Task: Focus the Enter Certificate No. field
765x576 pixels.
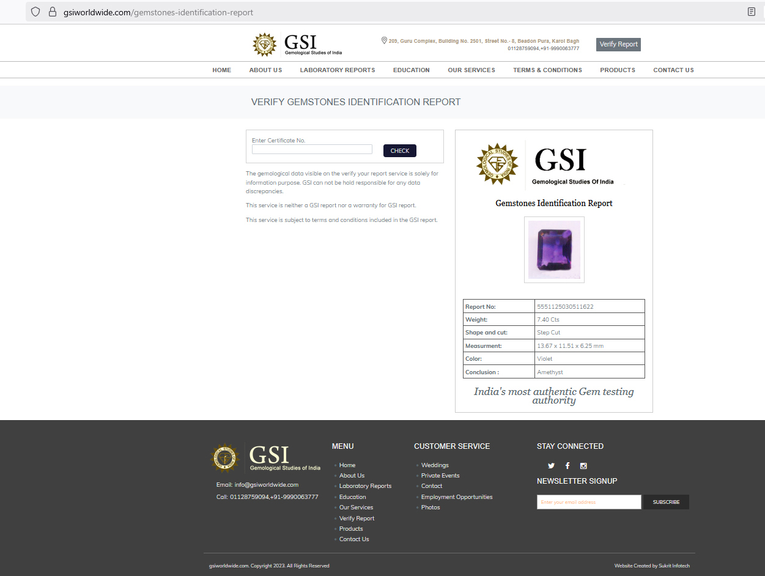Action: click(312, 149)
